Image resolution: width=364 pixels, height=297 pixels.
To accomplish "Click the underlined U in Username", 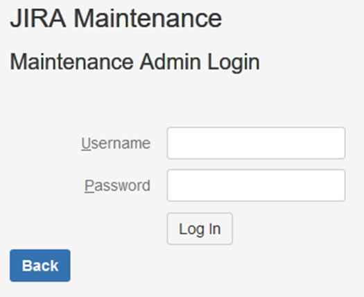I will (86, 144).
